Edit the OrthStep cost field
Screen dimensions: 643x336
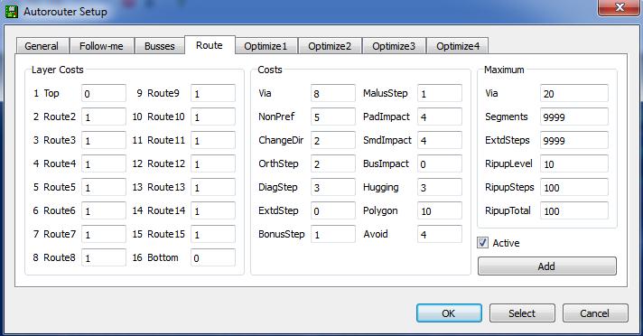point(333,163)
